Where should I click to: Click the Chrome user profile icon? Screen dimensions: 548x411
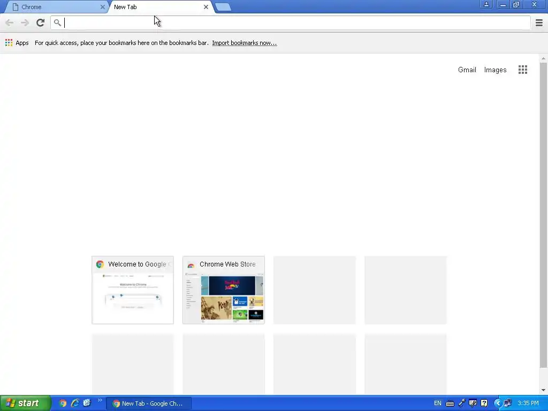pos(486,4)
